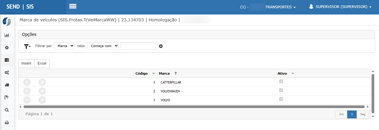Add another filter with plus icon
Screen dimensions: 379x130
coord(161,46)
